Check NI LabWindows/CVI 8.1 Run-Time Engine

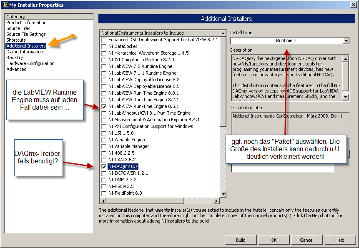click(x=104, y=113)
